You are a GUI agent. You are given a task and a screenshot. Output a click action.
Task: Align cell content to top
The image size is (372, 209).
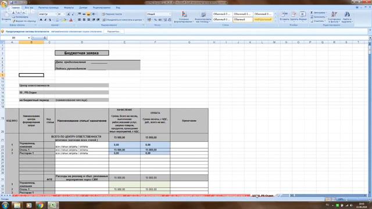click(80, 14)
